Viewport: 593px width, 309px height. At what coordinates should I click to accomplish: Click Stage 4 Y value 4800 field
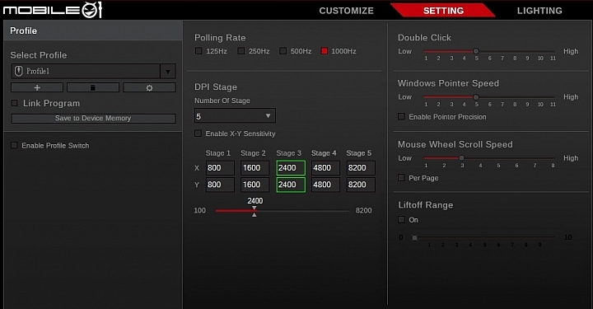(x=325, y=185)
